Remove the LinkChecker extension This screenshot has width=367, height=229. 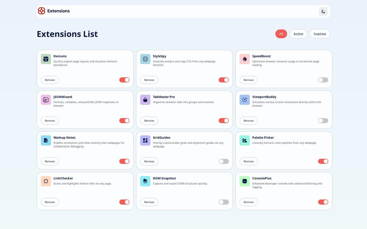[x=50, y=202]
